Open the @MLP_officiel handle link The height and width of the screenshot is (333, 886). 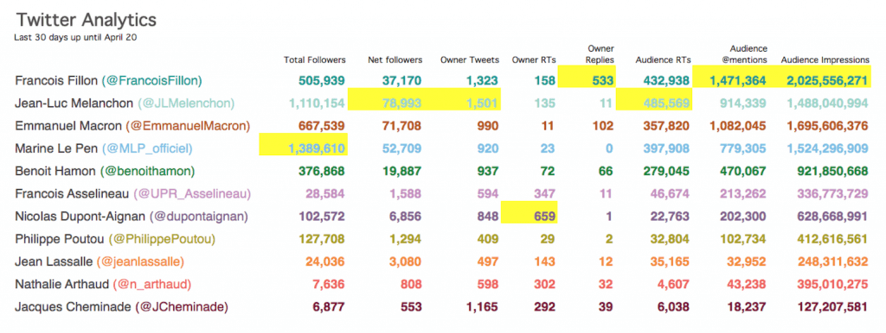(x=147, y=148)
